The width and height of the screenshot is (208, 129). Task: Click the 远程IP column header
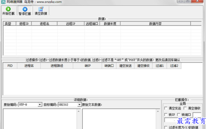click(71, 24)
